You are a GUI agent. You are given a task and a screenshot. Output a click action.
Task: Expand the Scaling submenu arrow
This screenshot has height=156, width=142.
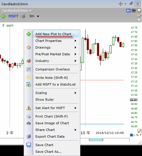pos(75,93)
